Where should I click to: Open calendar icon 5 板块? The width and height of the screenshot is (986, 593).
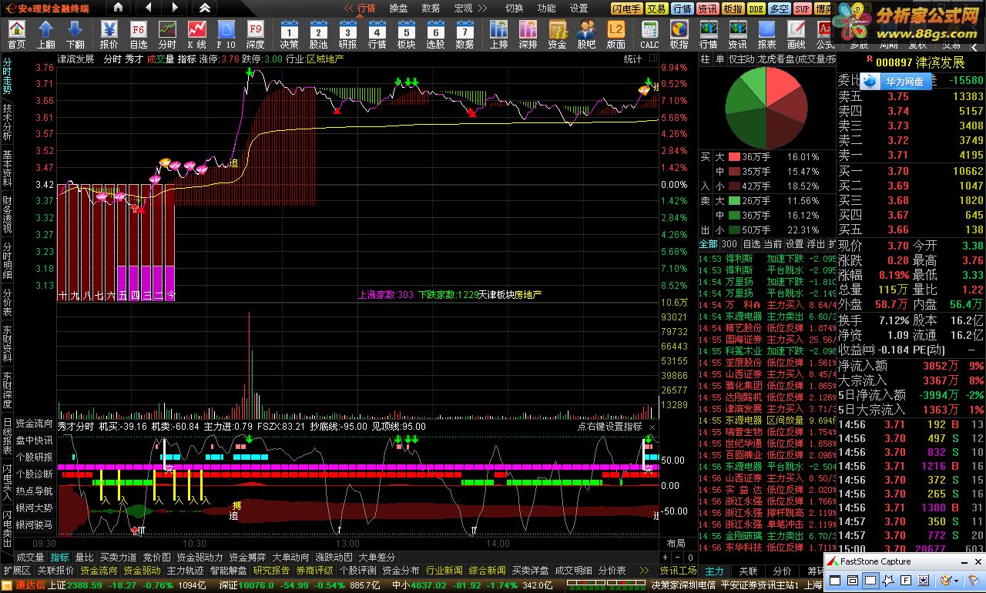point(406,34)
